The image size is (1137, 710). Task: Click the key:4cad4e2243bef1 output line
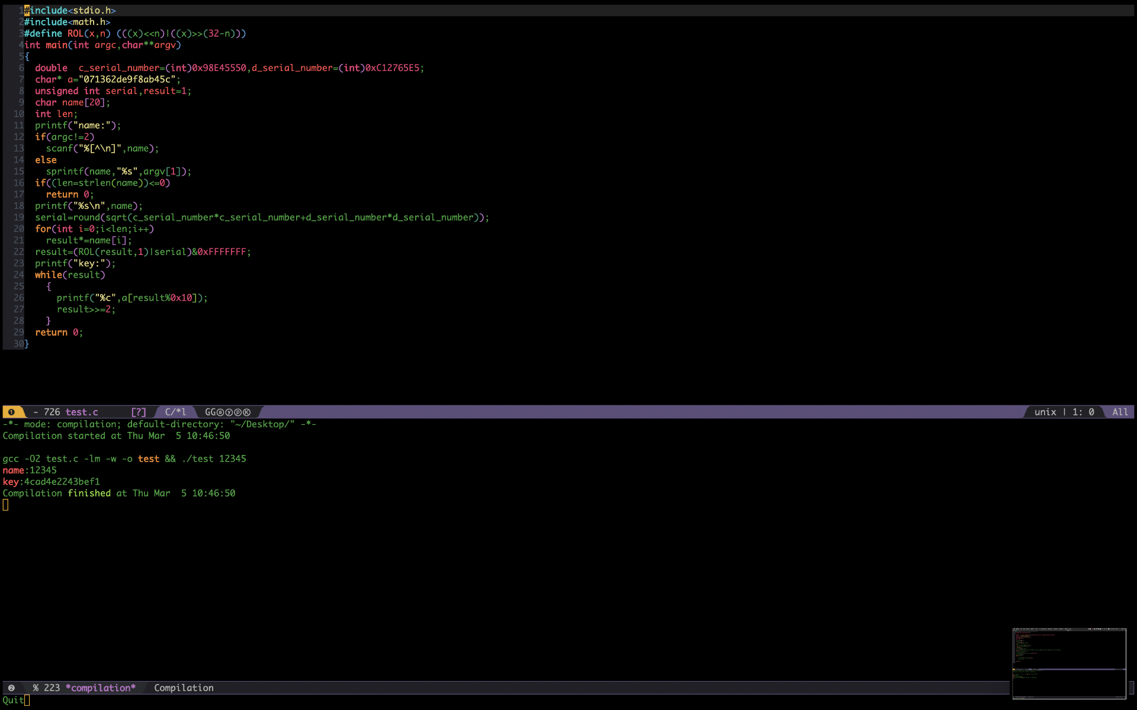[51, 482]
